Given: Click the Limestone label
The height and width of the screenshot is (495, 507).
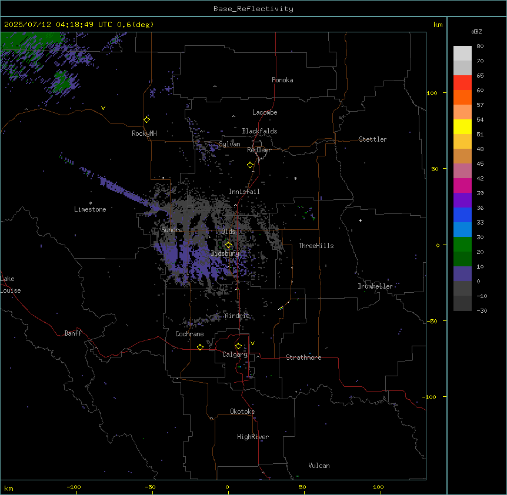Looking at the screenshot, I should [90, 209].
